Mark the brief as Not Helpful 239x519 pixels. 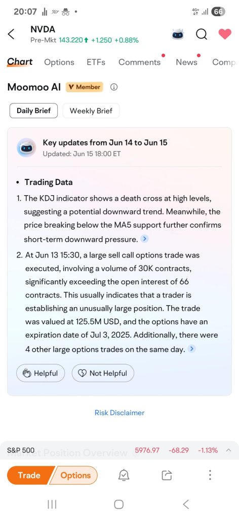pyautogui.click(x=103, y=374)
